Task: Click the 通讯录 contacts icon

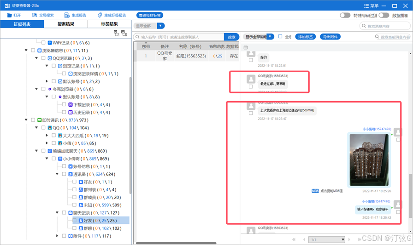Action: click(71, 174)
